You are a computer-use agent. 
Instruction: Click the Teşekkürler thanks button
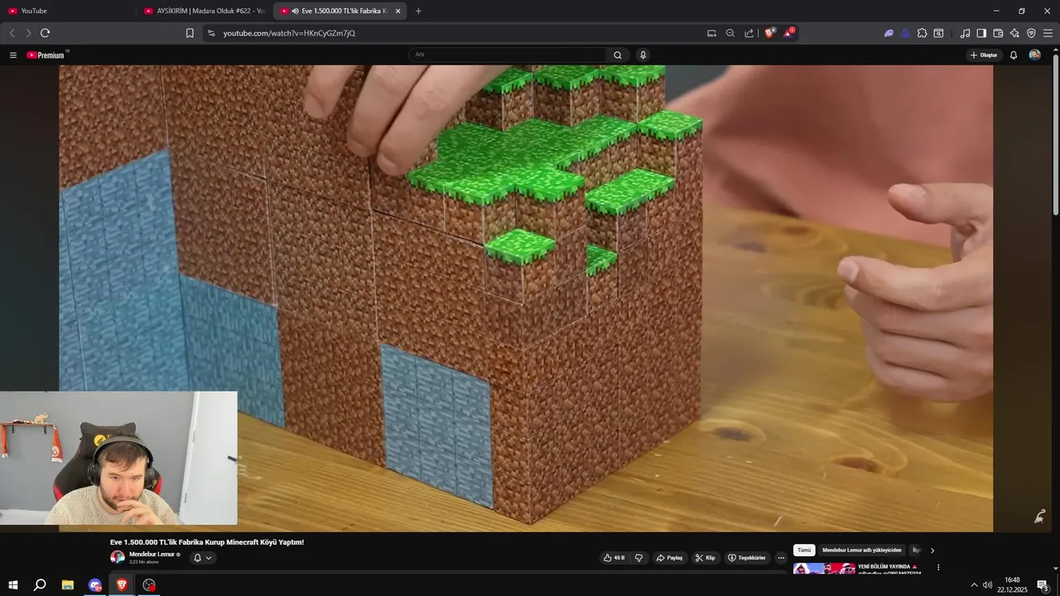(746, 558)
